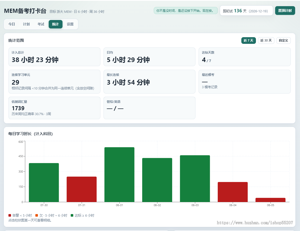The height and width of the screenshot is (231, 300).
Task: Click the 计入总计 38 小时 23 分钟 card
Action: [54, 57]
